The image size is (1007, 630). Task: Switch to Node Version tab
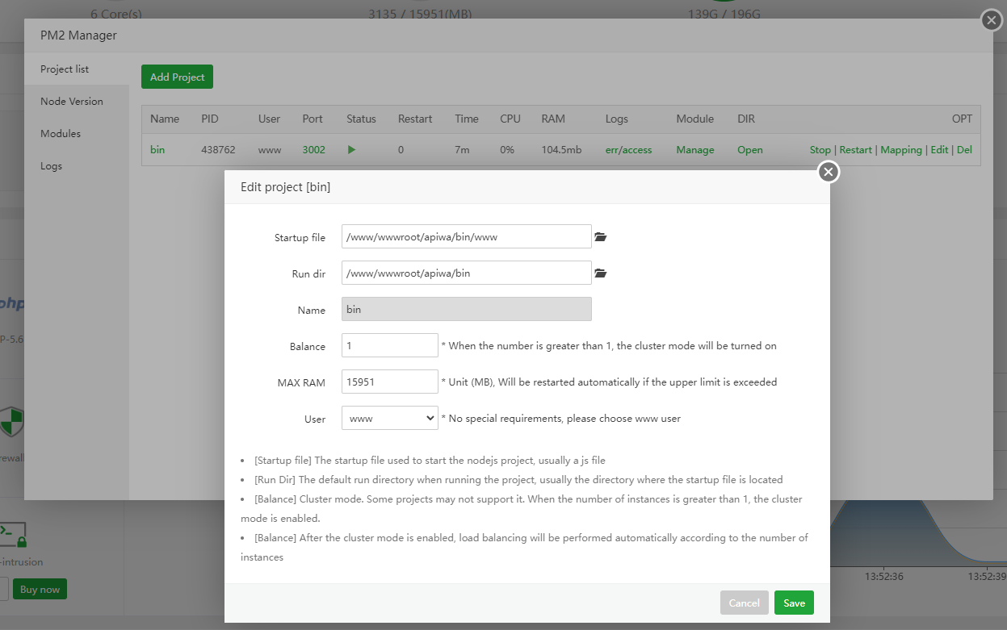click(x=72, y=102)
